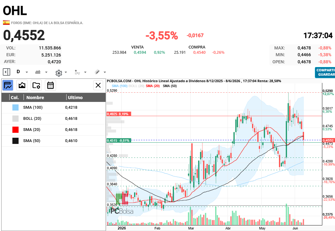Click the COMPARTIR GUARDAR button
The width and height of the screenshot is (335, 231).
point(325,72)
